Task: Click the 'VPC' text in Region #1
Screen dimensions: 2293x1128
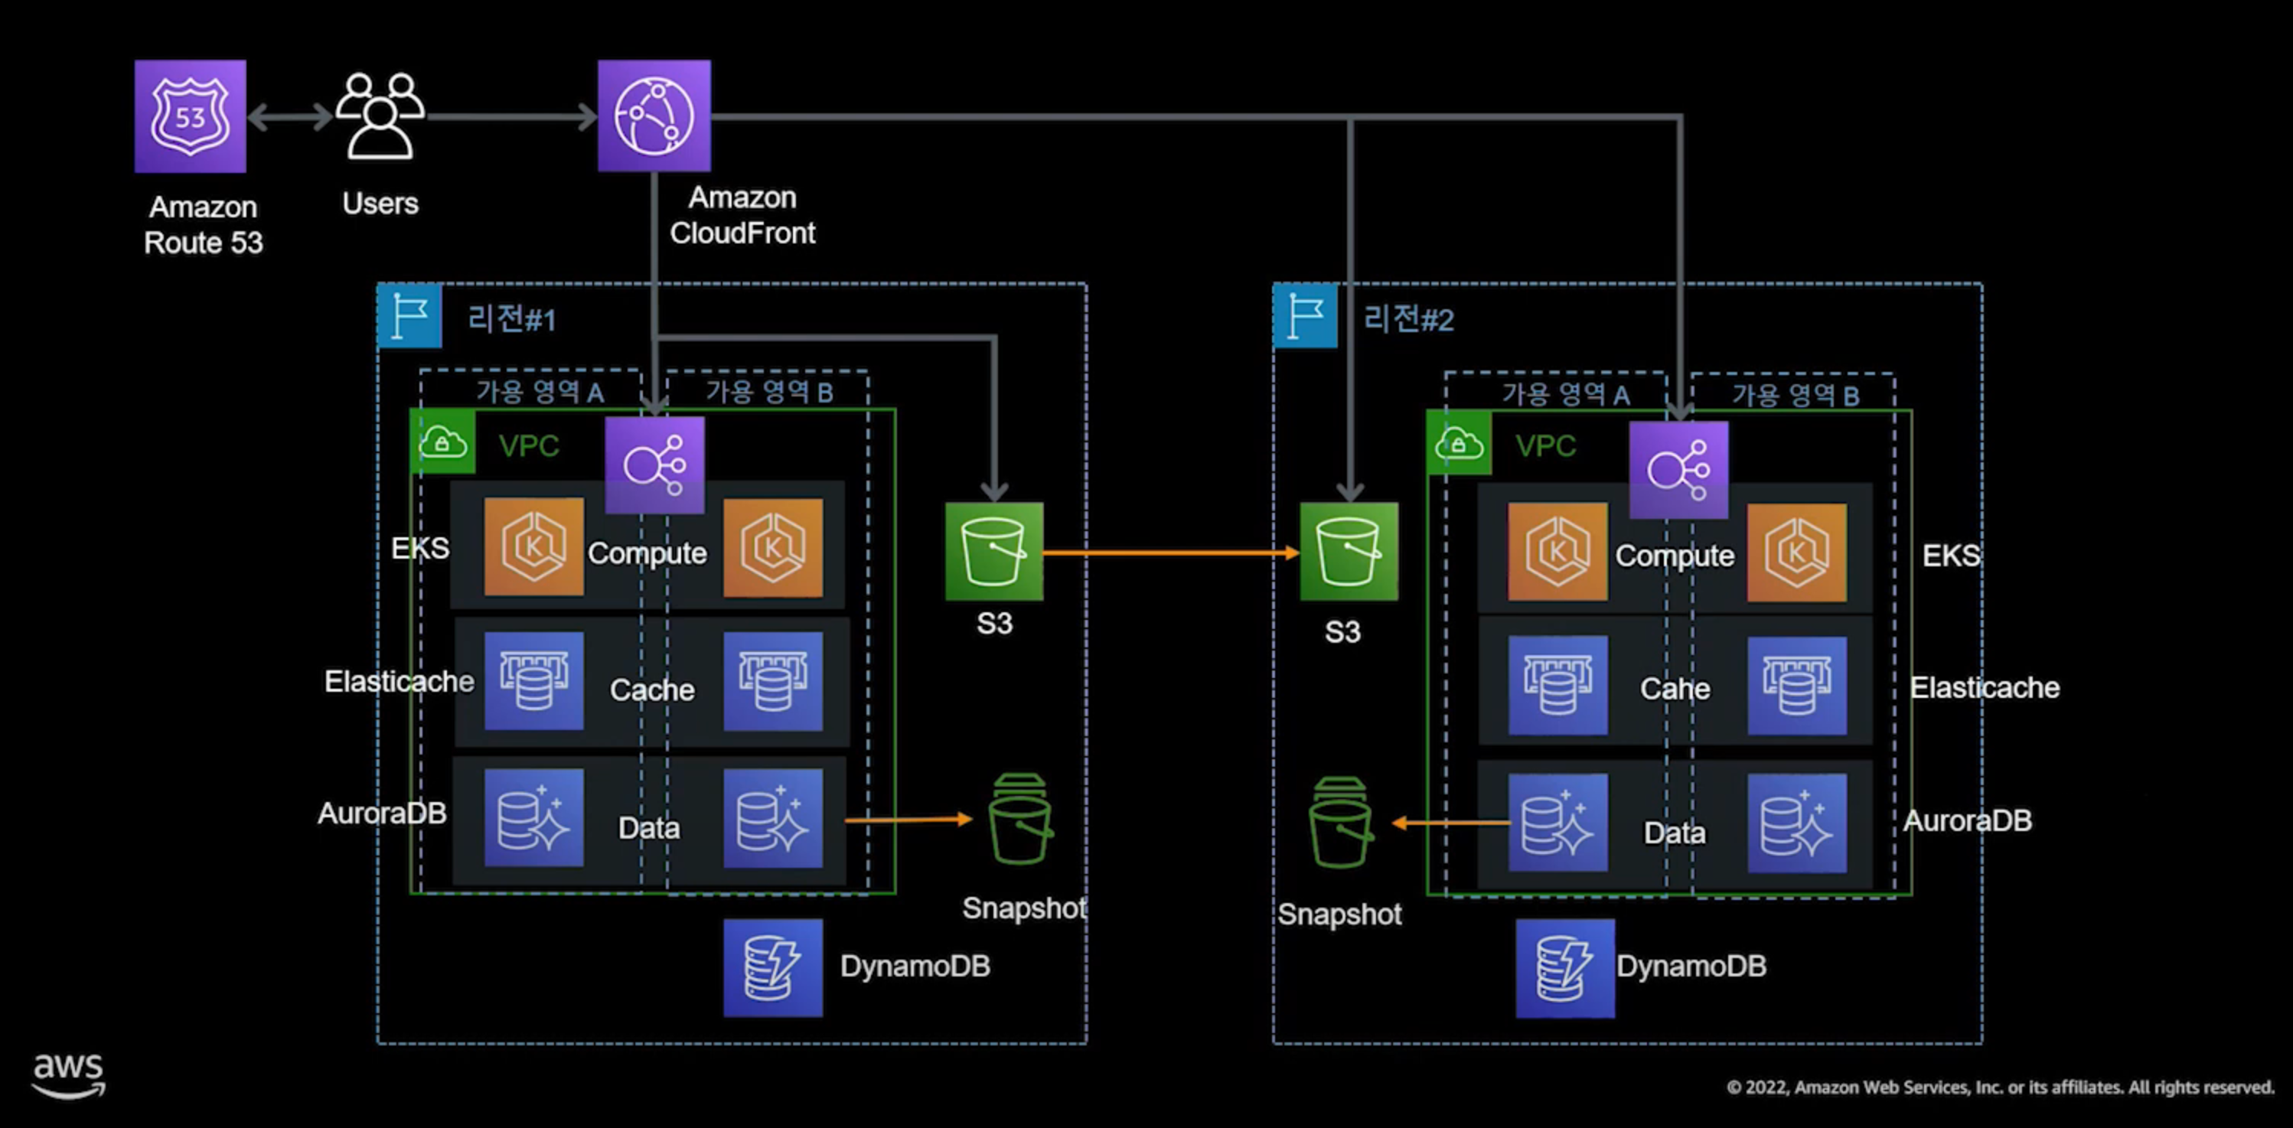Action: click(x=529, y=445)
